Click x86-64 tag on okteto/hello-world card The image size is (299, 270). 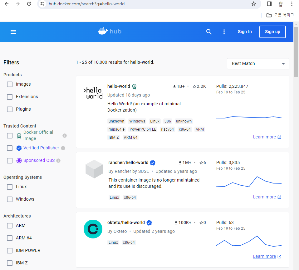coord(129,242)
